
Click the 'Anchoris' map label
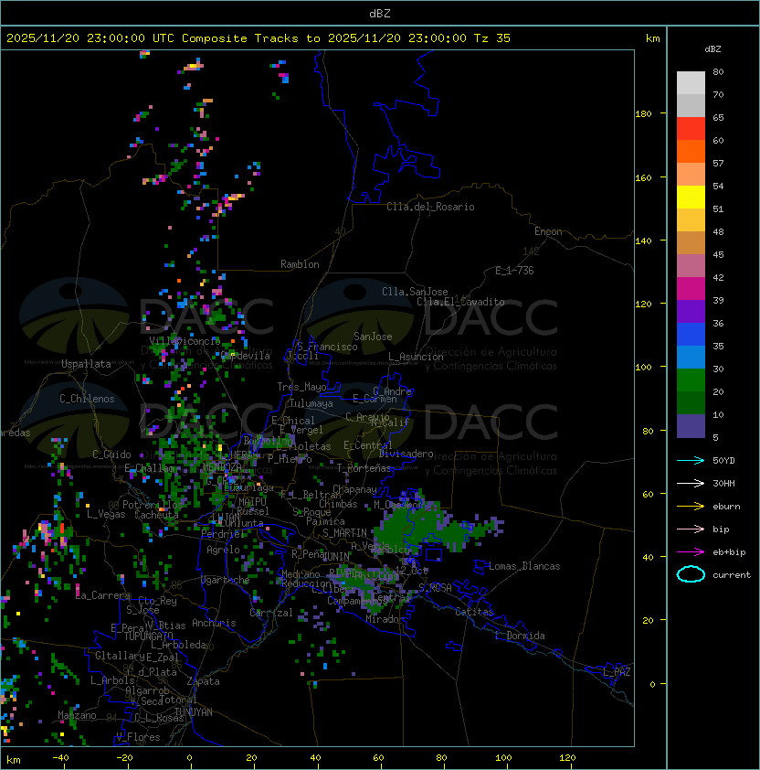214,623
